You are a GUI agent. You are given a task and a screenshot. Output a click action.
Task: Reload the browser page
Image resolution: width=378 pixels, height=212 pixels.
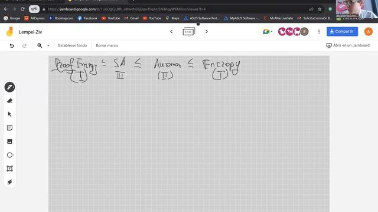pyautogui.click(x=22, y=9)
